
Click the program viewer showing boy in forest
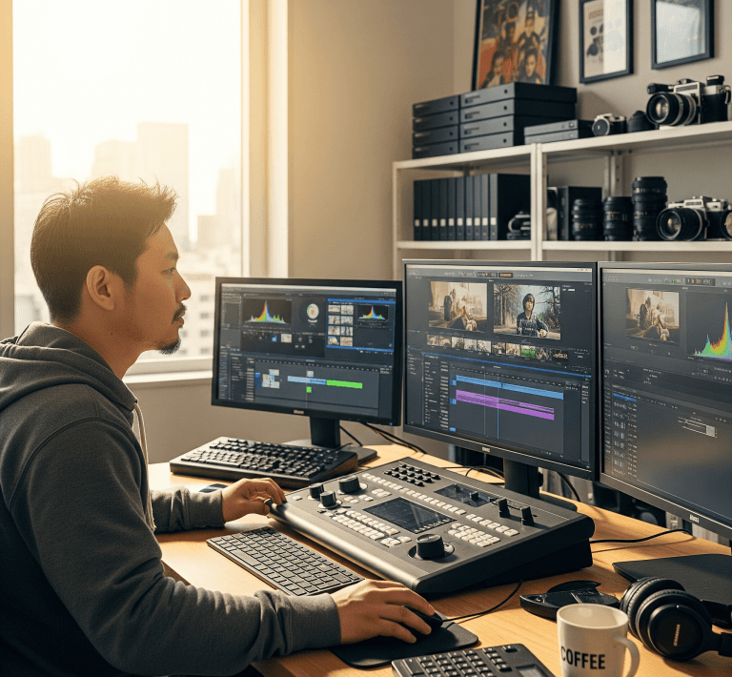coord(526,311)
